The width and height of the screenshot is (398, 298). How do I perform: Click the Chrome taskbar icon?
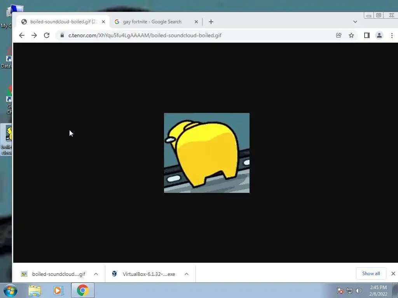[x=82, y=290]
